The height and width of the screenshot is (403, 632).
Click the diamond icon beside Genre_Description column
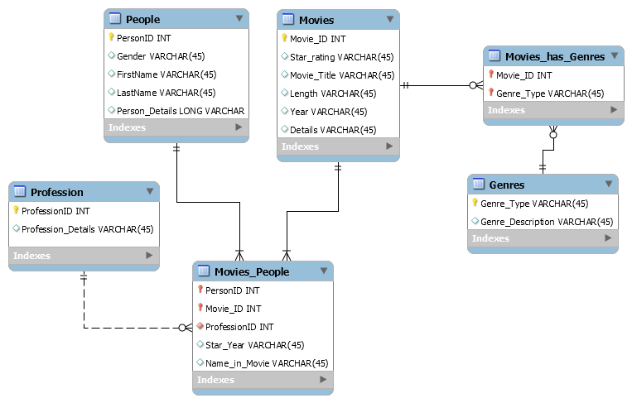(x=475, y=221)
